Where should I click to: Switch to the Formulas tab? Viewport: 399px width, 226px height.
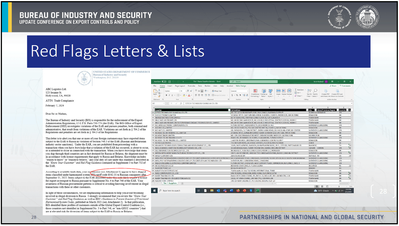pos(192,86)
